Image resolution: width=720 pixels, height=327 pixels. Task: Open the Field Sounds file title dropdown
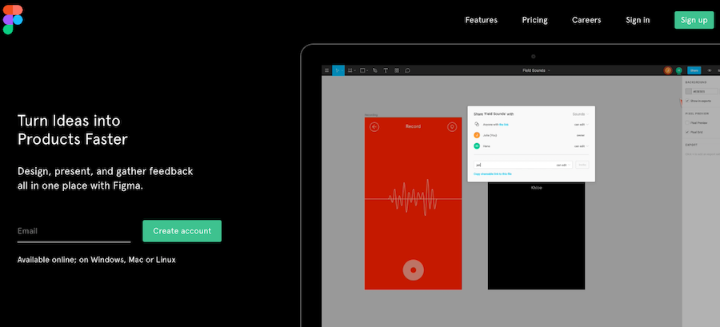pos(536,70)
